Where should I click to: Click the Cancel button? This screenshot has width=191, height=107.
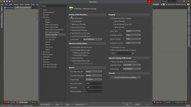click(137, 104)
